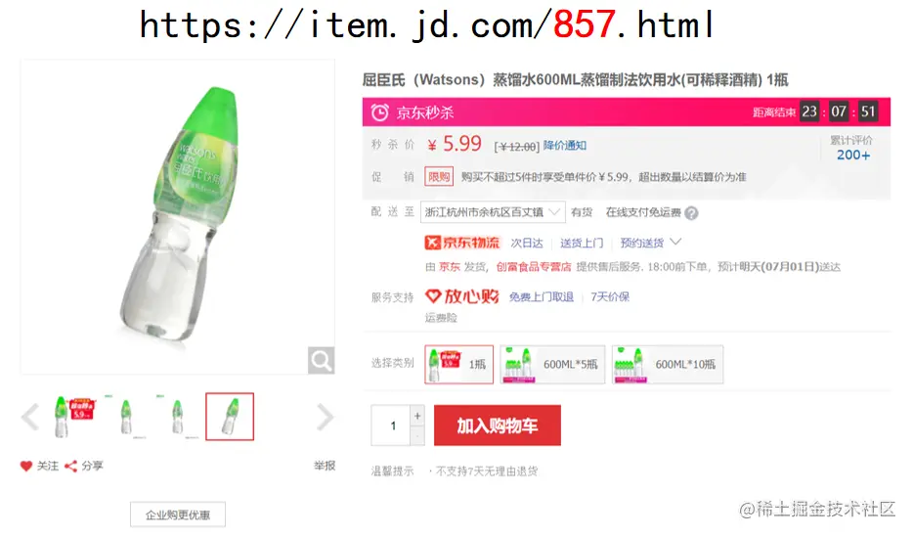The height and width of the screenshot is (536, 913).
Task: Select the 600ML*10瓶 package option
Action: pyautogui.click(x=668, y=364)
